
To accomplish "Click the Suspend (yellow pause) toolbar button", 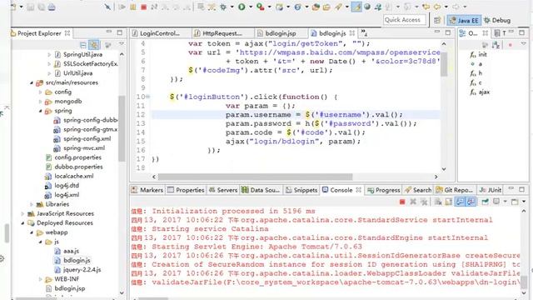I will click(x=133, y=7).
